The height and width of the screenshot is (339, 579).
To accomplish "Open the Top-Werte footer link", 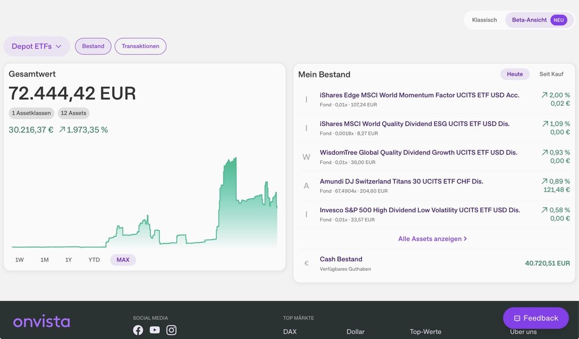I will coord(426,331).
